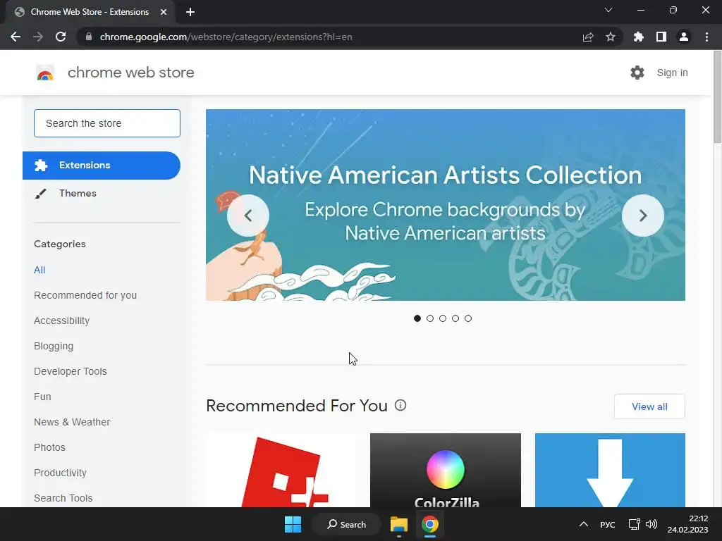Click the lock icon in address bar
The image size is (722, 541).
point(89,37)
